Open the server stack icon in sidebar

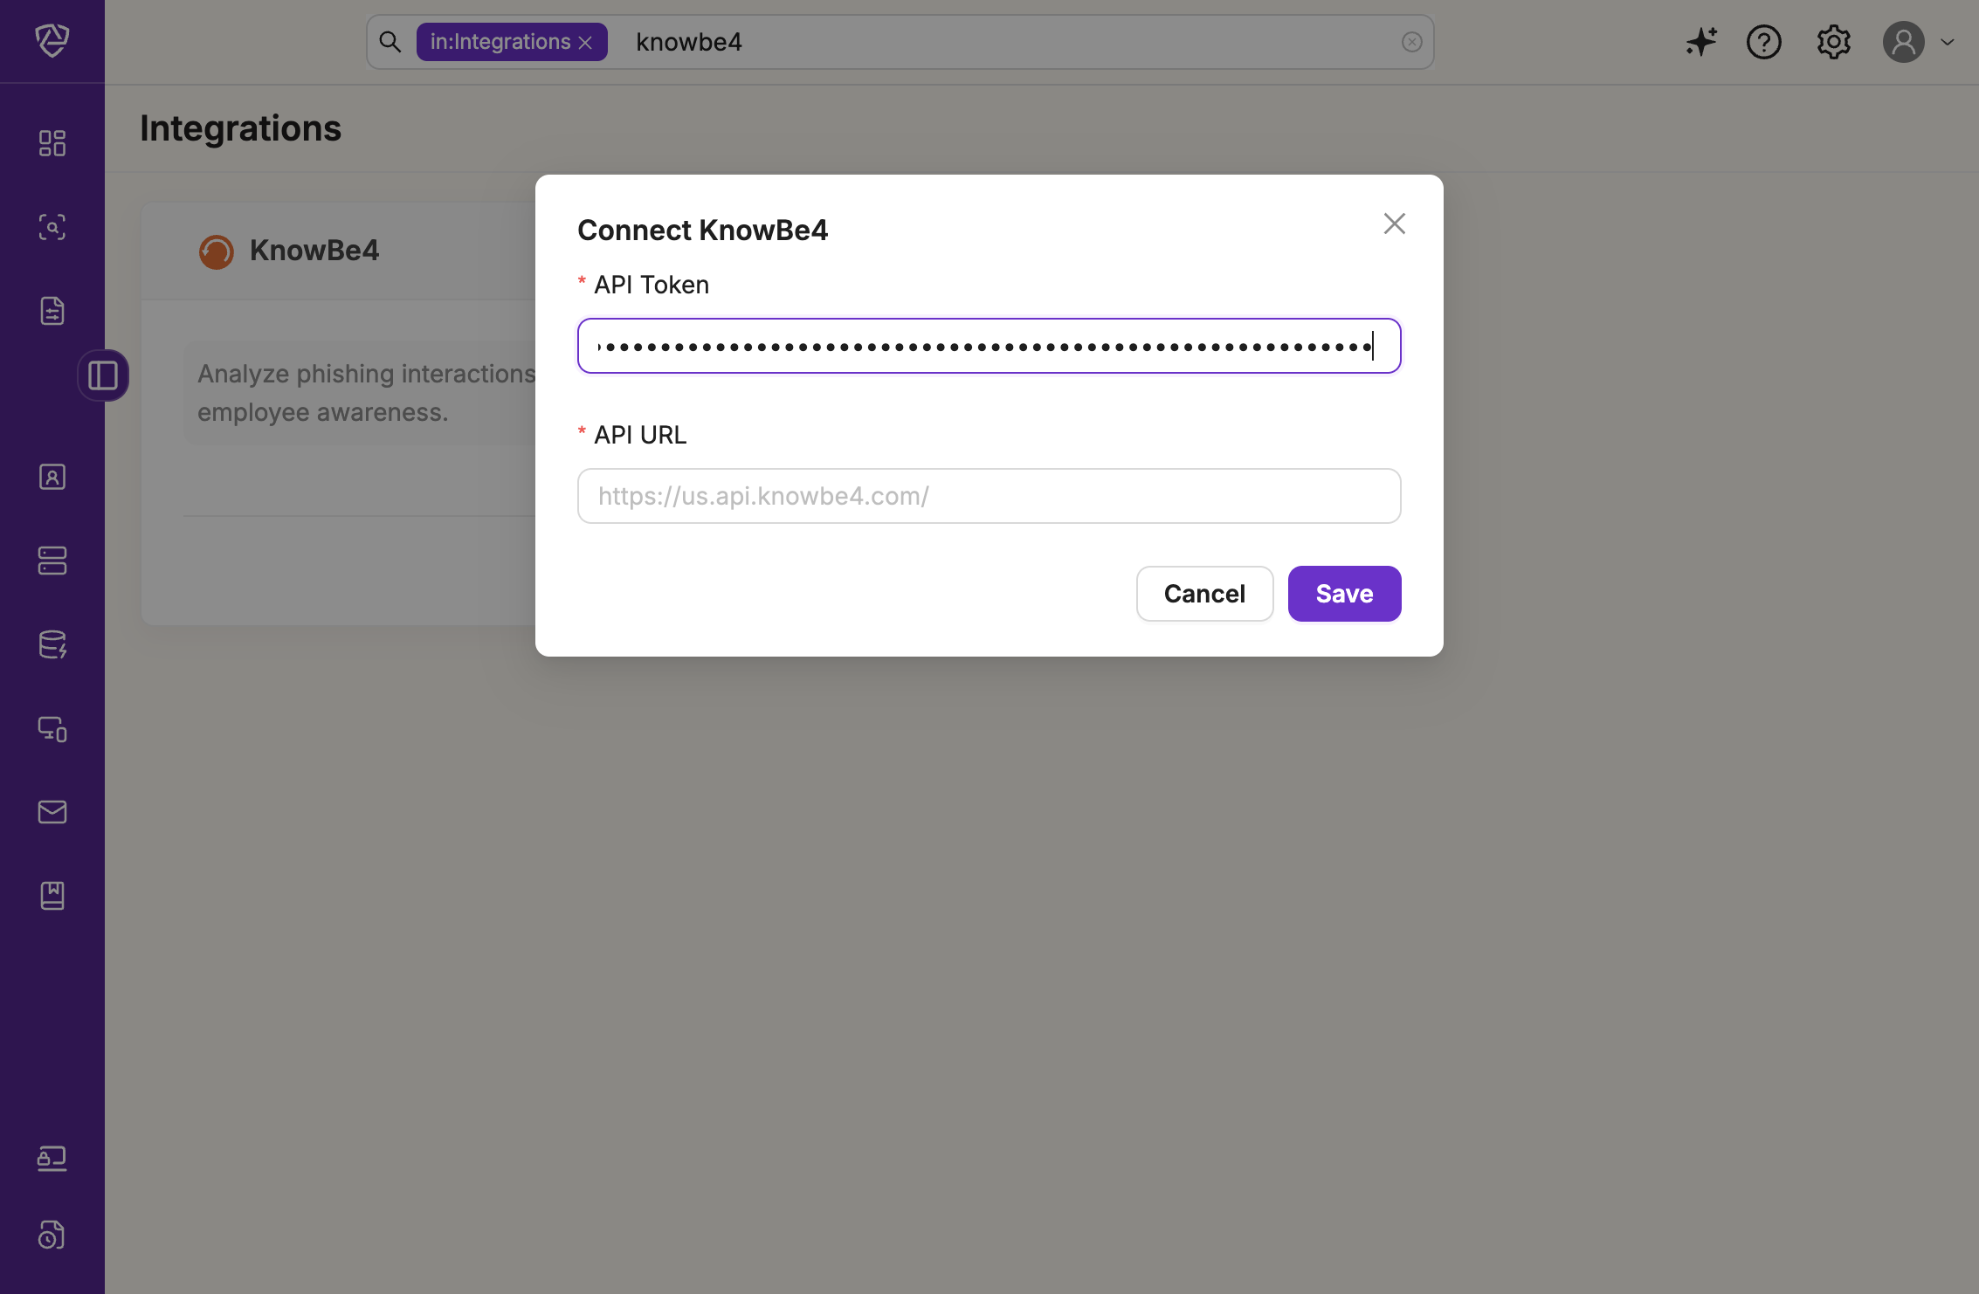[52, 561]
